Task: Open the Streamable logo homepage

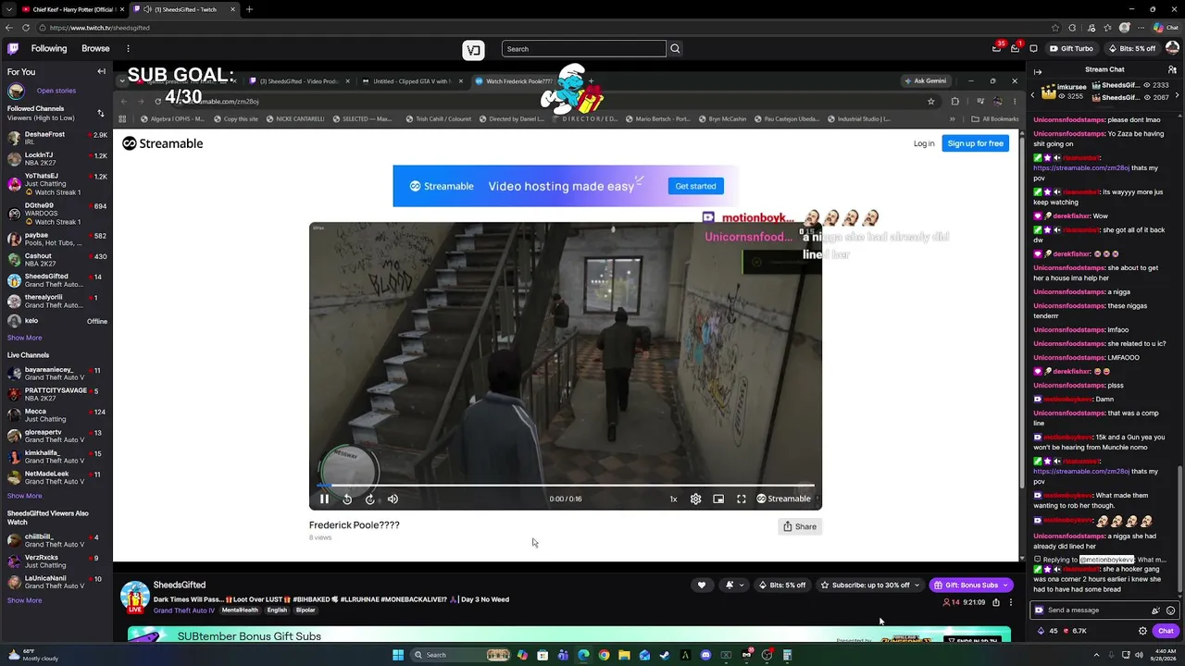Action: (x=163, y=143)
